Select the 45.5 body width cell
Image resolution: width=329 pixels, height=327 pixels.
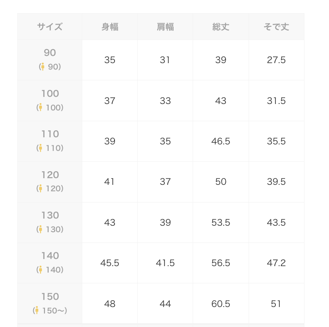pyautogui.click(x=110, y=263)
